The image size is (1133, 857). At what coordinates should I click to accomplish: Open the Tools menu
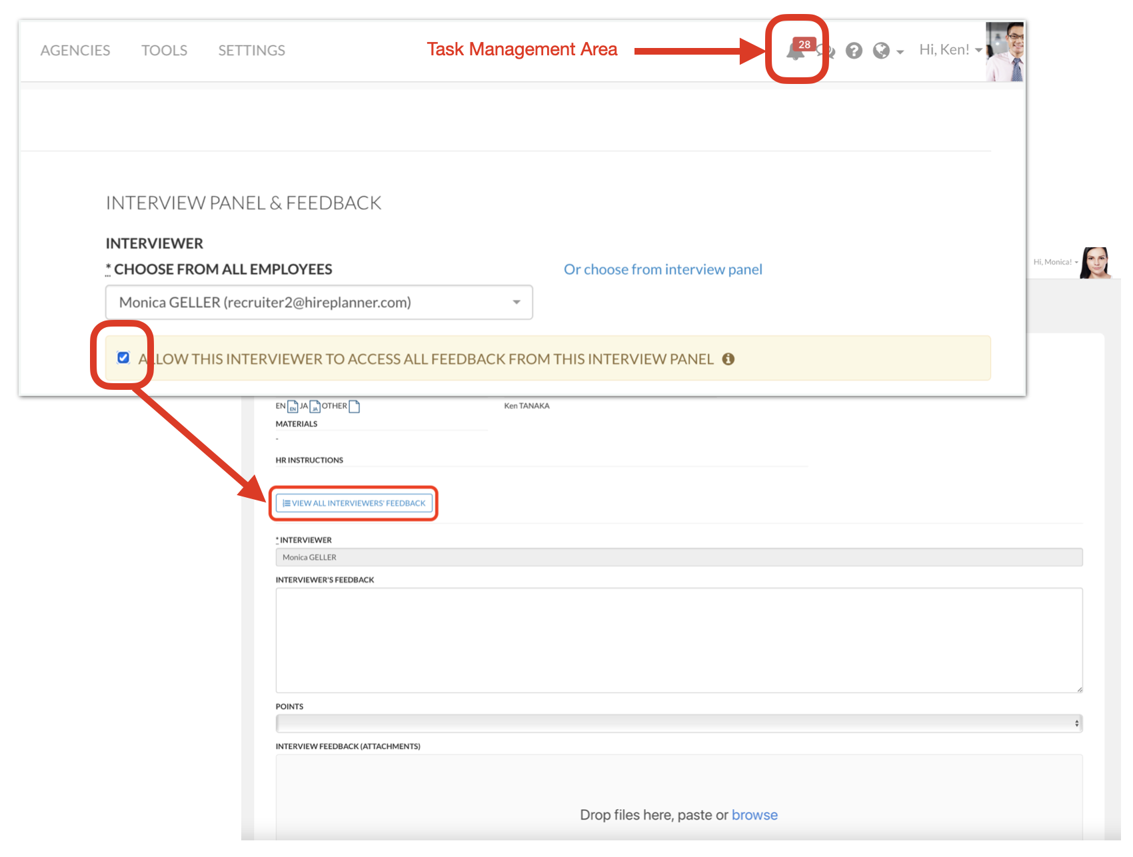tap(164, 51)
